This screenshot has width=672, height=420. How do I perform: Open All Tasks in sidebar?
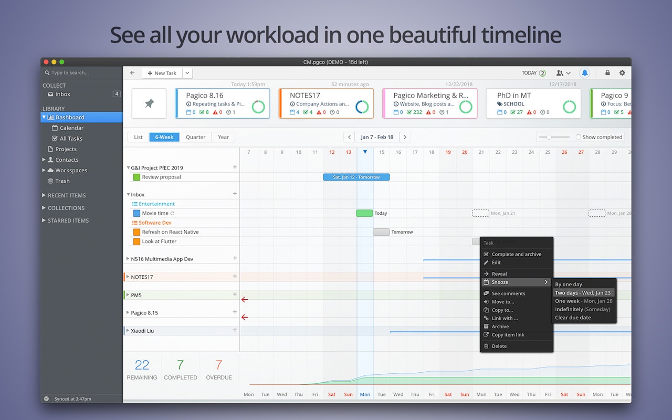(71, 139)
